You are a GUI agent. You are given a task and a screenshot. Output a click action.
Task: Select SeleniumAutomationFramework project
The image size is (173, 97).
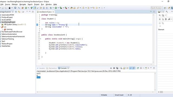13,37
